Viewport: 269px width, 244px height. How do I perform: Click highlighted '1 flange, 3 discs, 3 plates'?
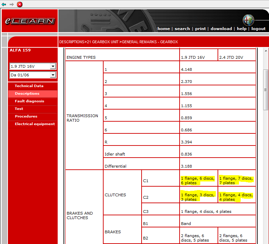pos(198,197)
